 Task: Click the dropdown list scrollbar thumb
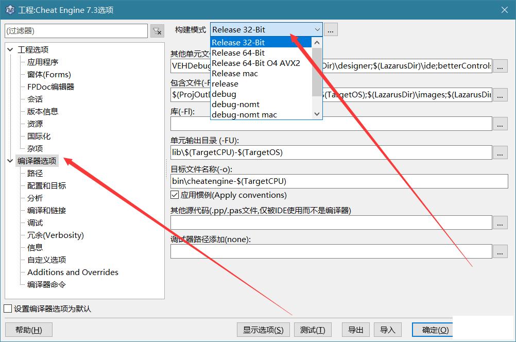[317, 72]
